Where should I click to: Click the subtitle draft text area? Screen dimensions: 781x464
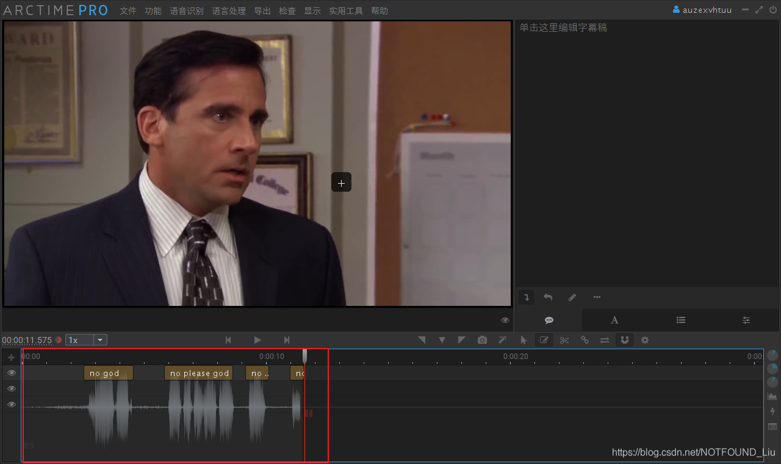(647, 153)
